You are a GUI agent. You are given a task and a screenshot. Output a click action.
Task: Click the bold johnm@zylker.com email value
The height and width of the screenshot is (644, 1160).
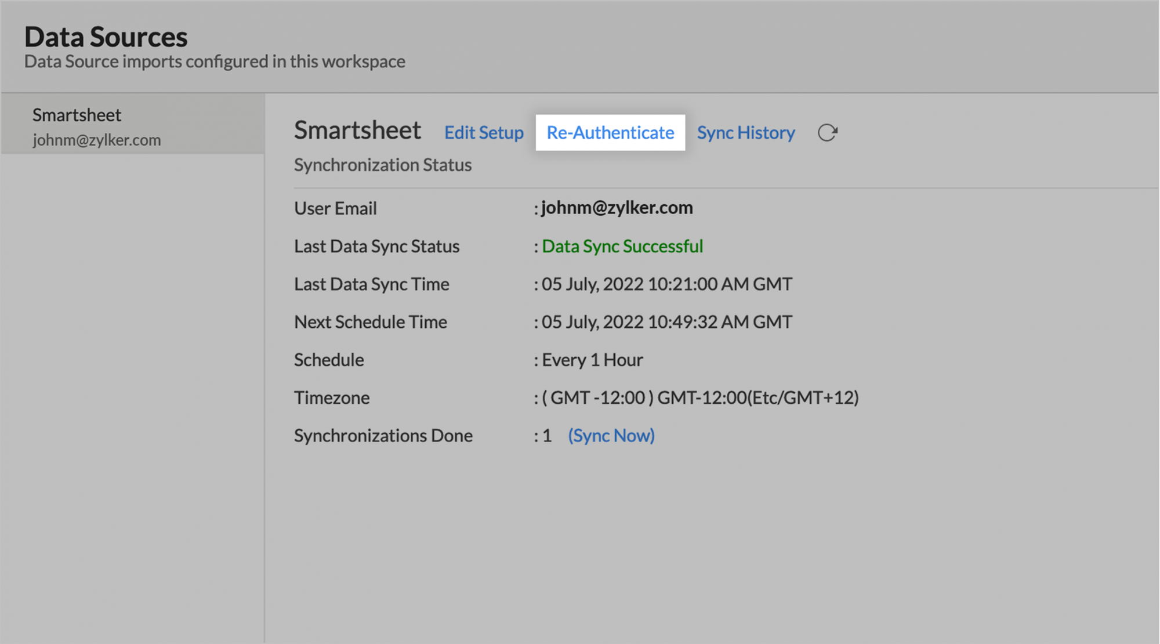coord(617,208)
